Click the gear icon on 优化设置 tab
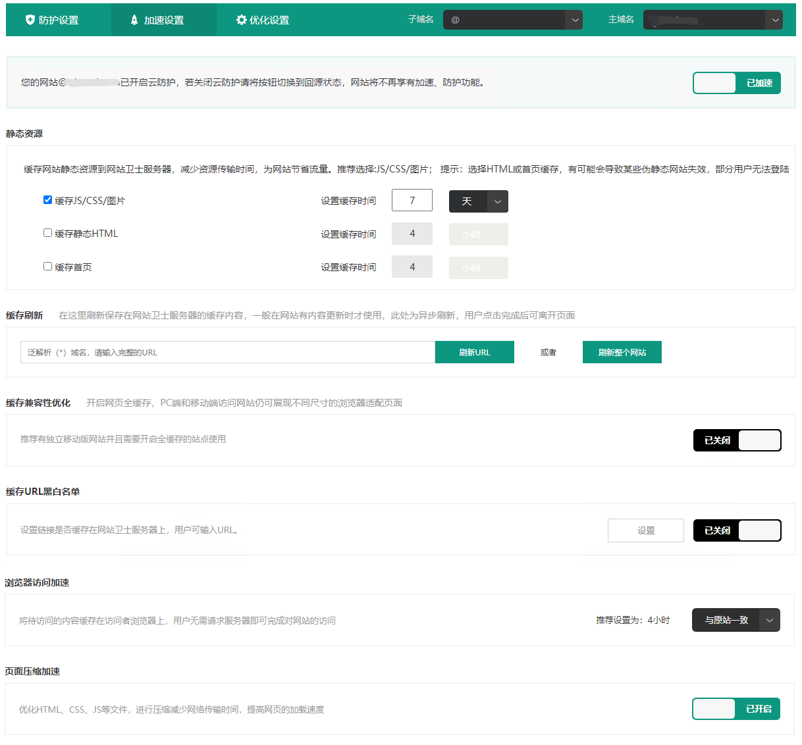This screenshot has height=745, width=802. (242, 20)
